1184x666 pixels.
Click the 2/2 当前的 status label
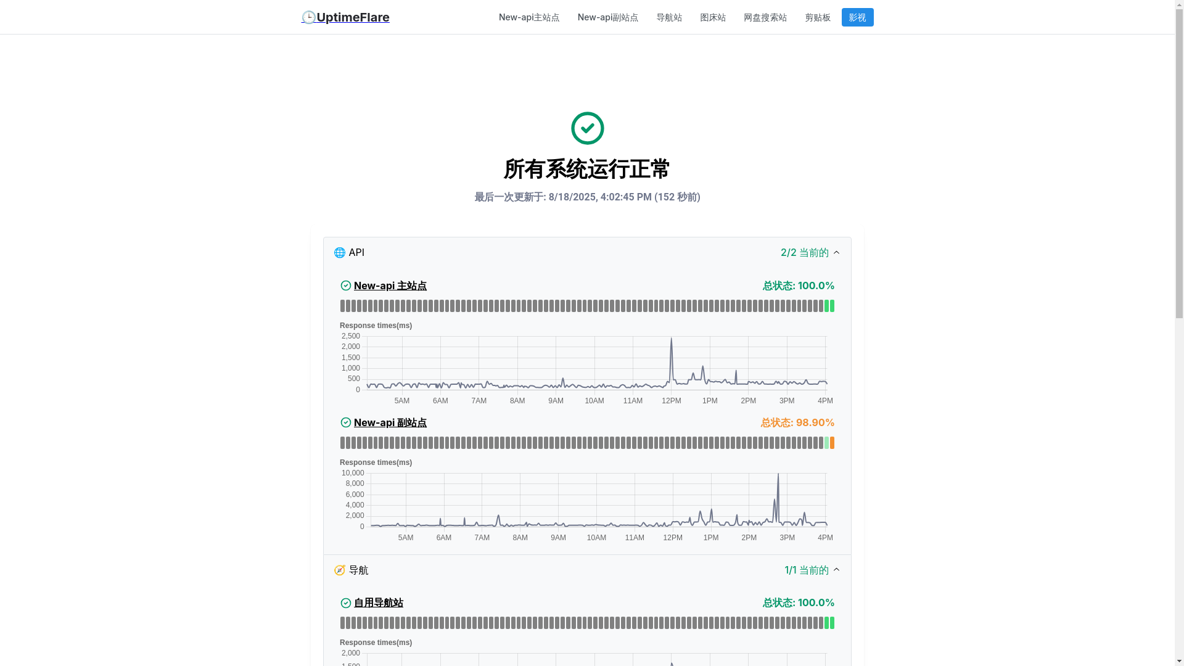pos(804,253)
